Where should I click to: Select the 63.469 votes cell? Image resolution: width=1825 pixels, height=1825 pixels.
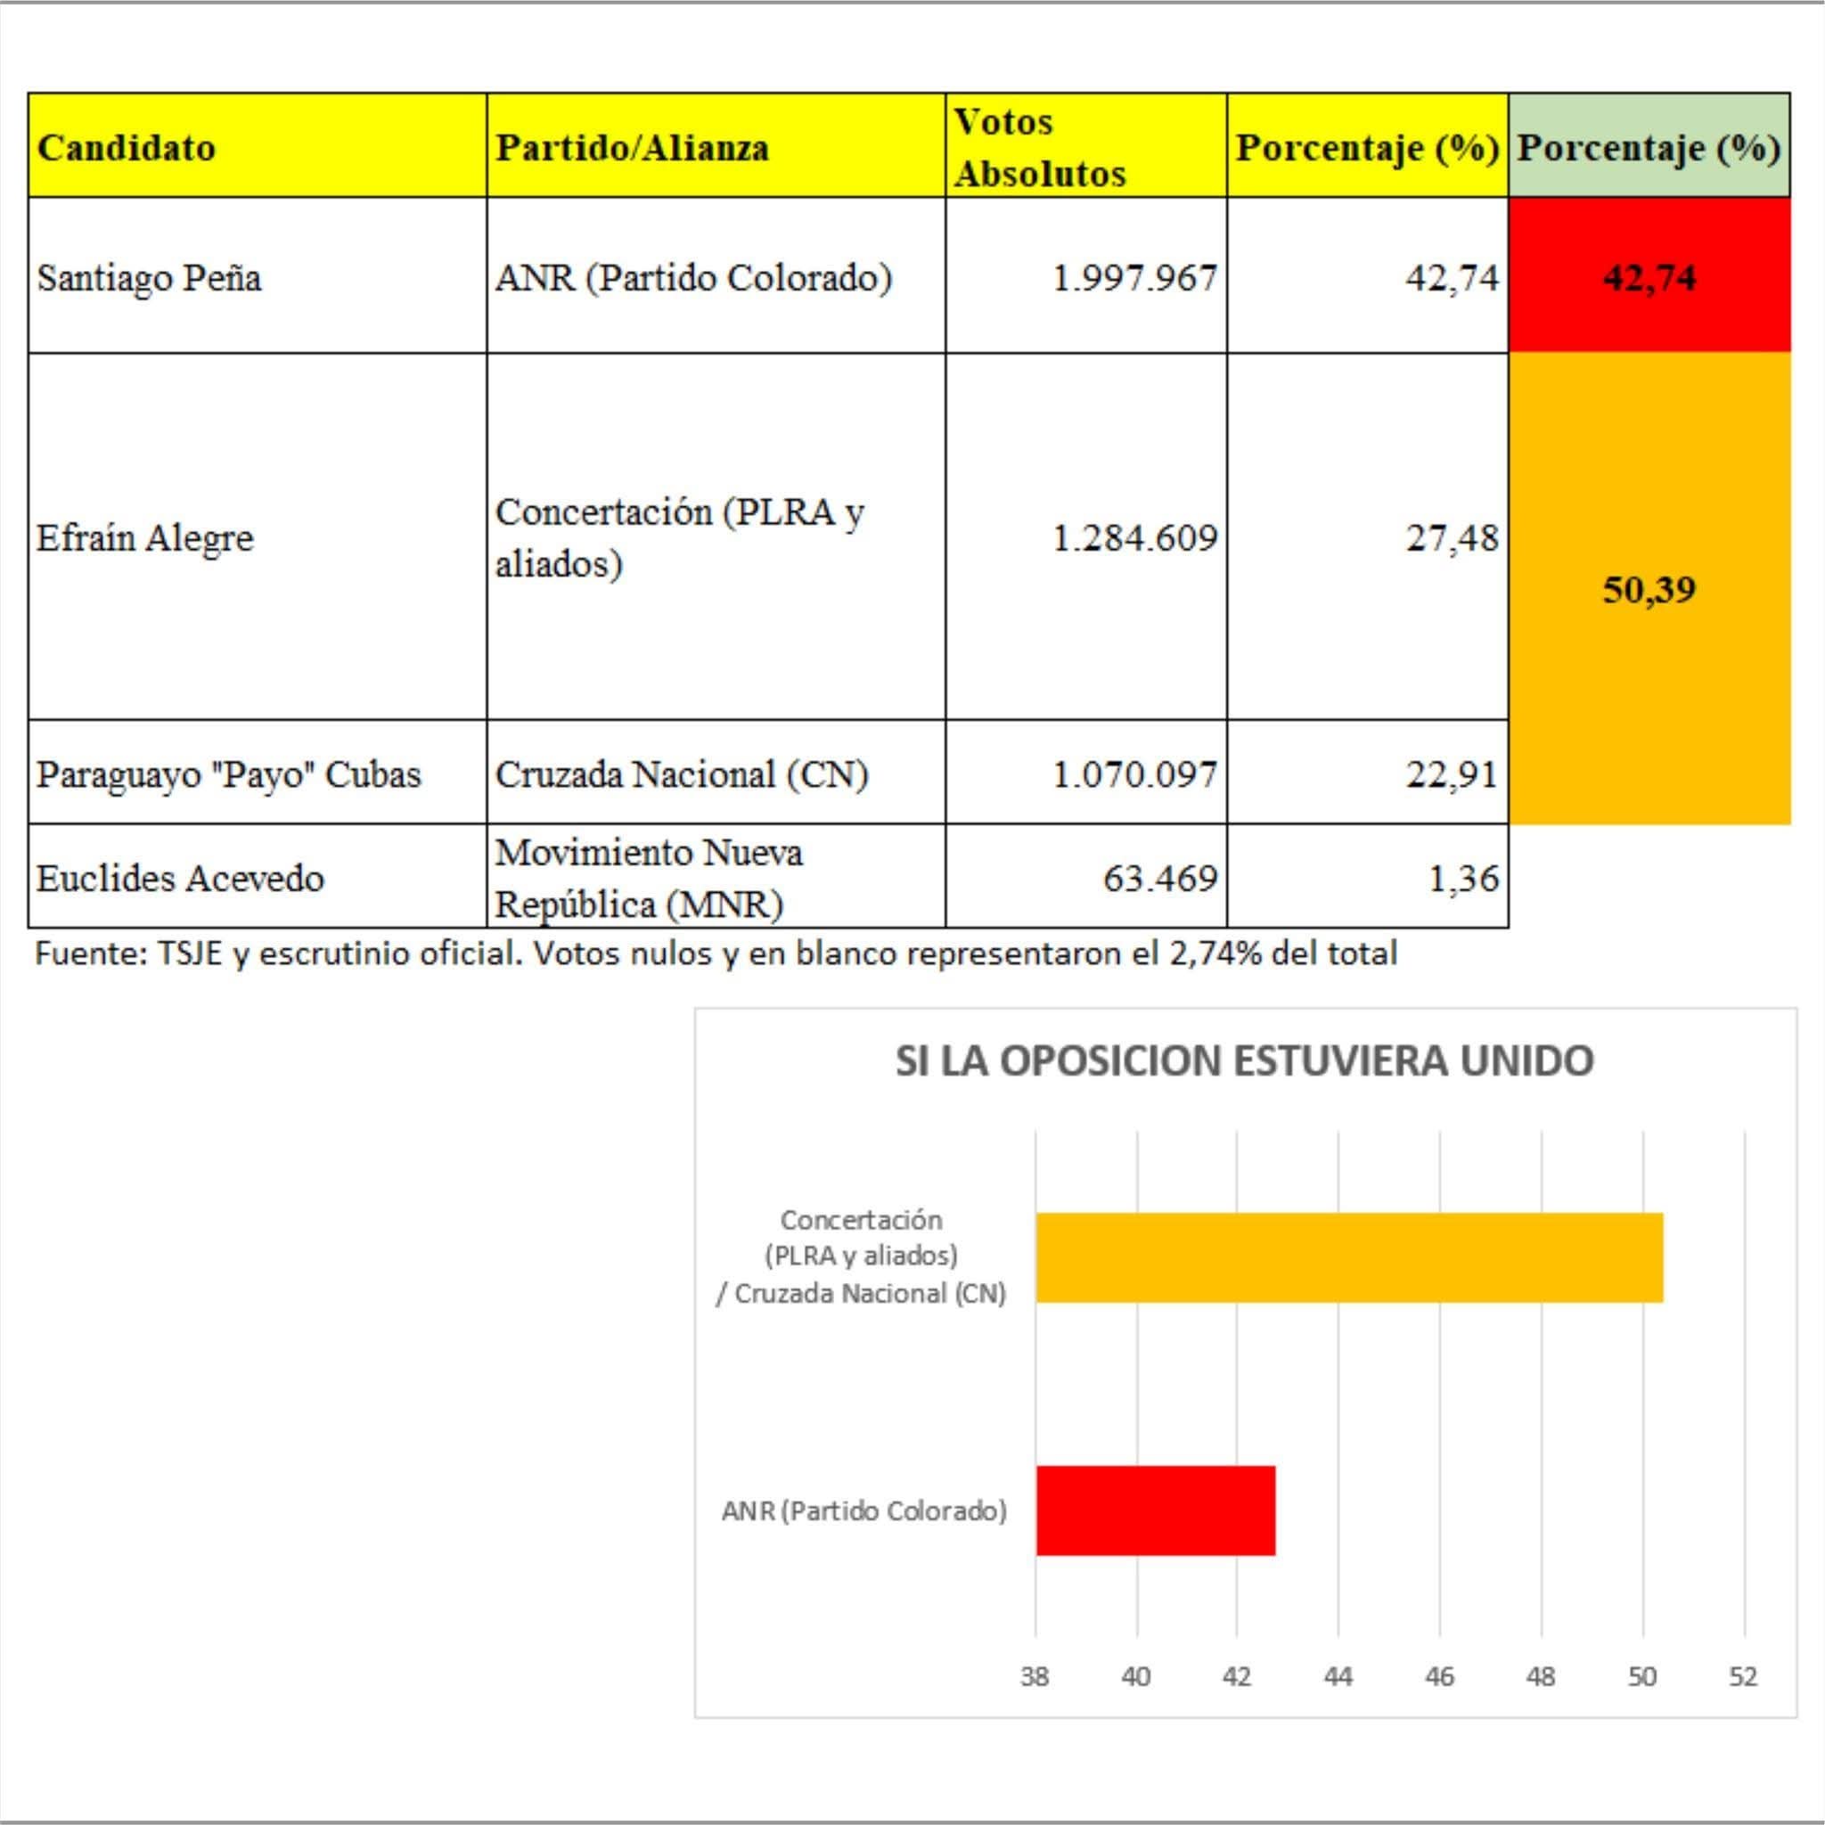[1085, 877]
